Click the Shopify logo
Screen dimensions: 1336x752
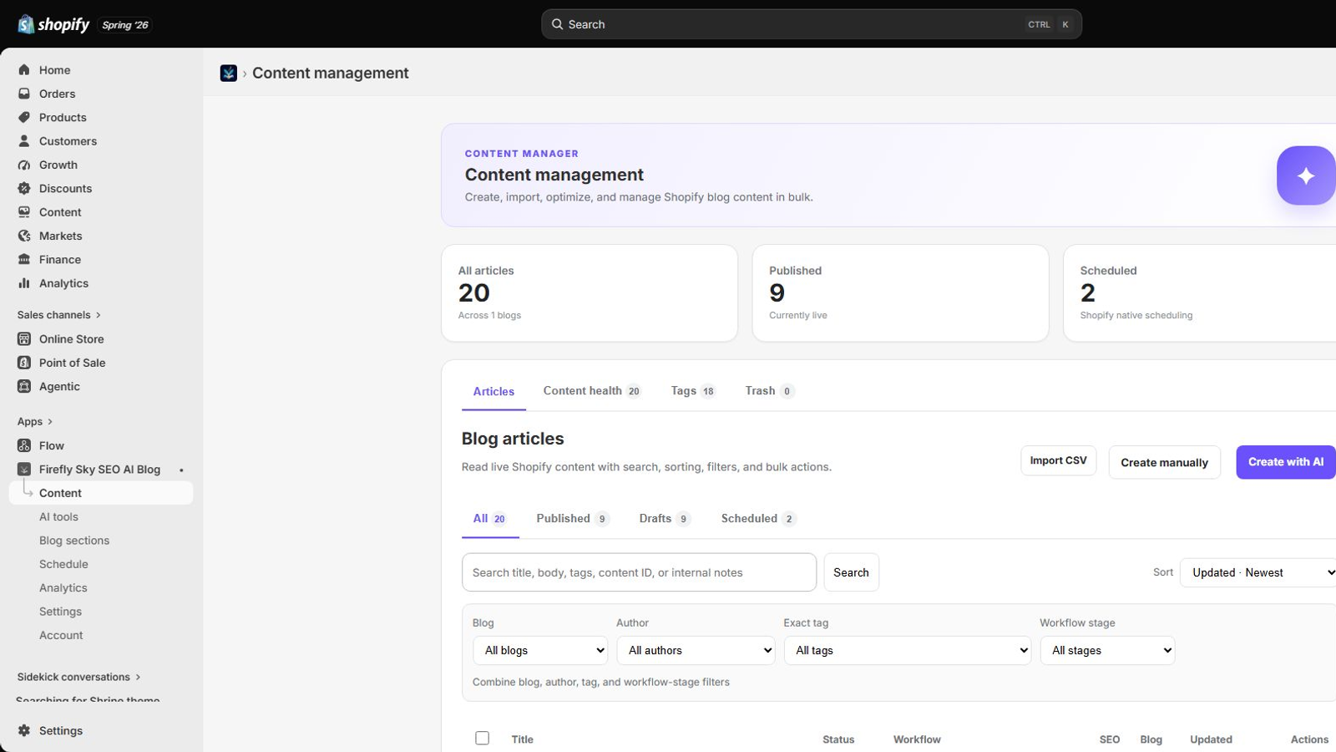pos(53,24)
